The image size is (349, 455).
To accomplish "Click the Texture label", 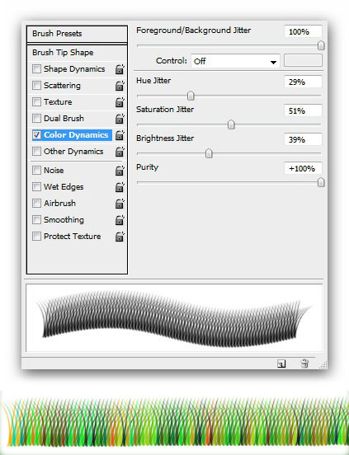I will (58, 102).
